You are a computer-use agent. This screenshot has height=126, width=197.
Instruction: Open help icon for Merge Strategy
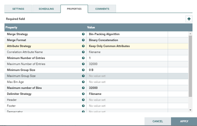tap(83, 34)
